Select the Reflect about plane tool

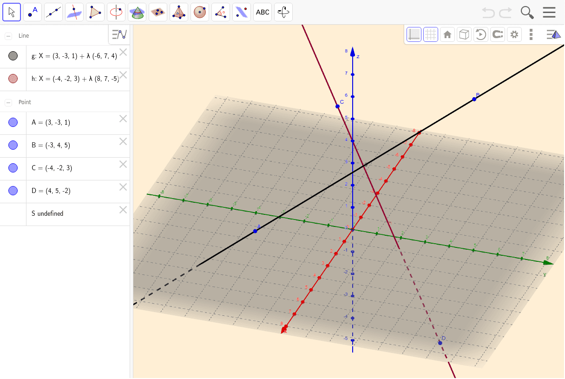tap(242, 12)
